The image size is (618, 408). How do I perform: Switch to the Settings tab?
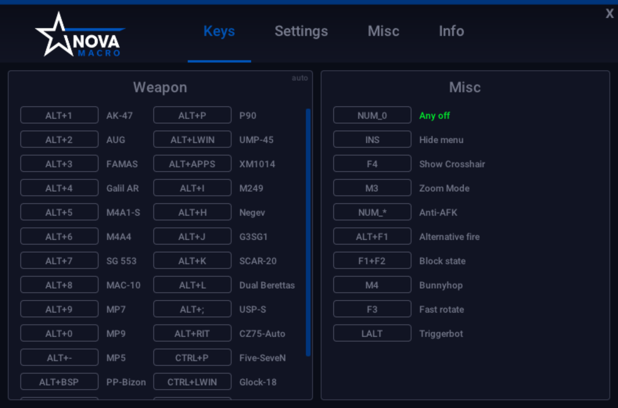(300, 31)
